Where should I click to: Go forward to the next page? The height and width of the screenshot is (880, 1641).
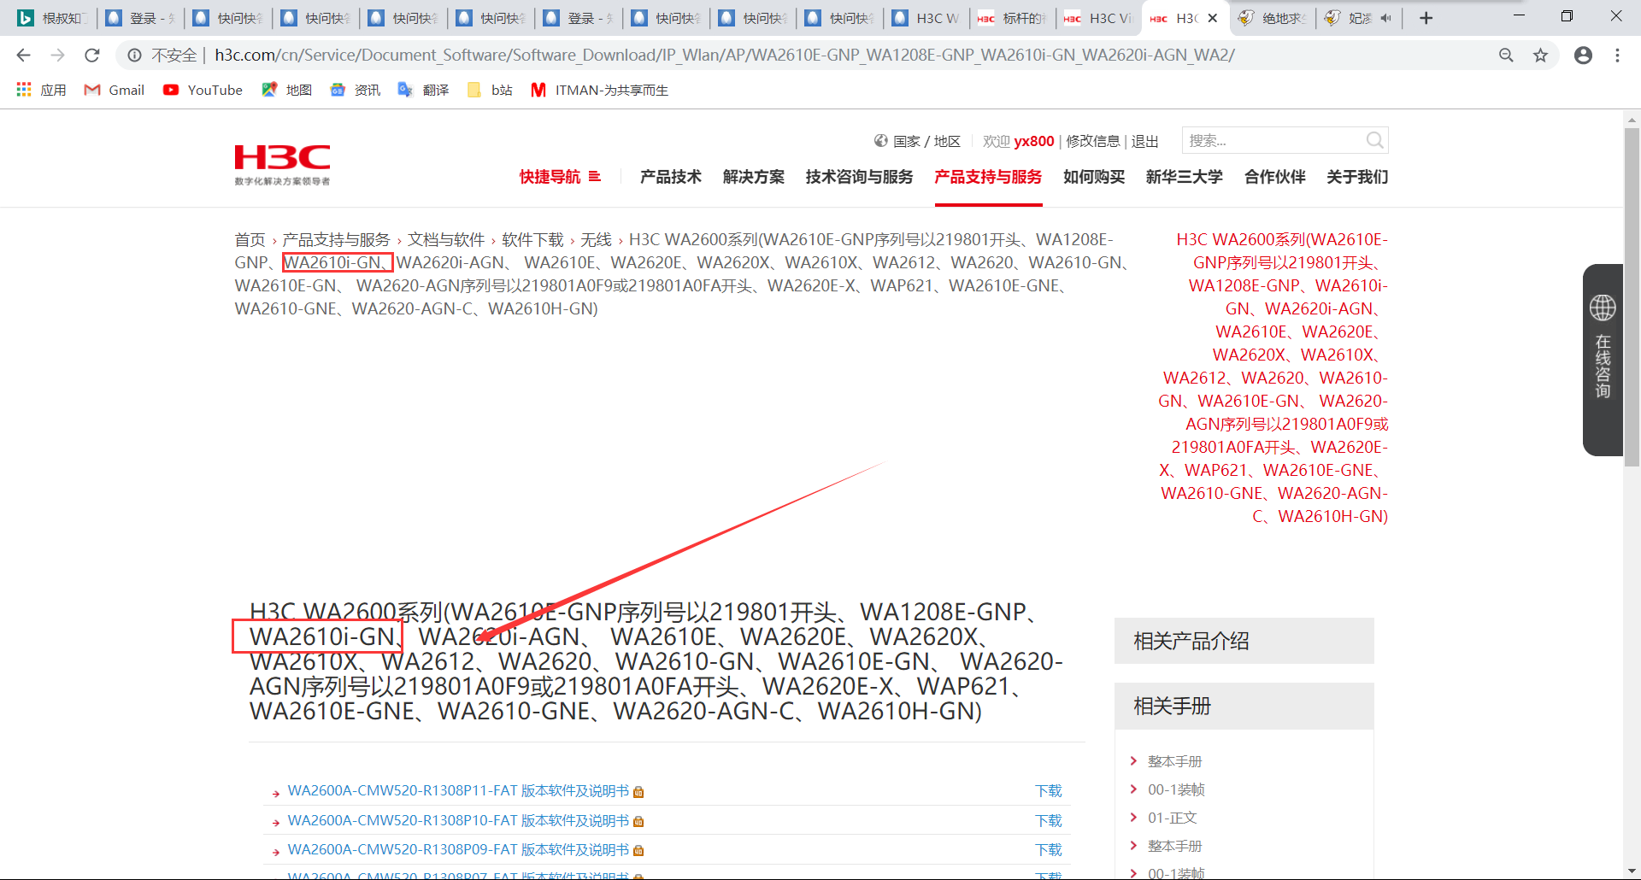tap(58, 56)
